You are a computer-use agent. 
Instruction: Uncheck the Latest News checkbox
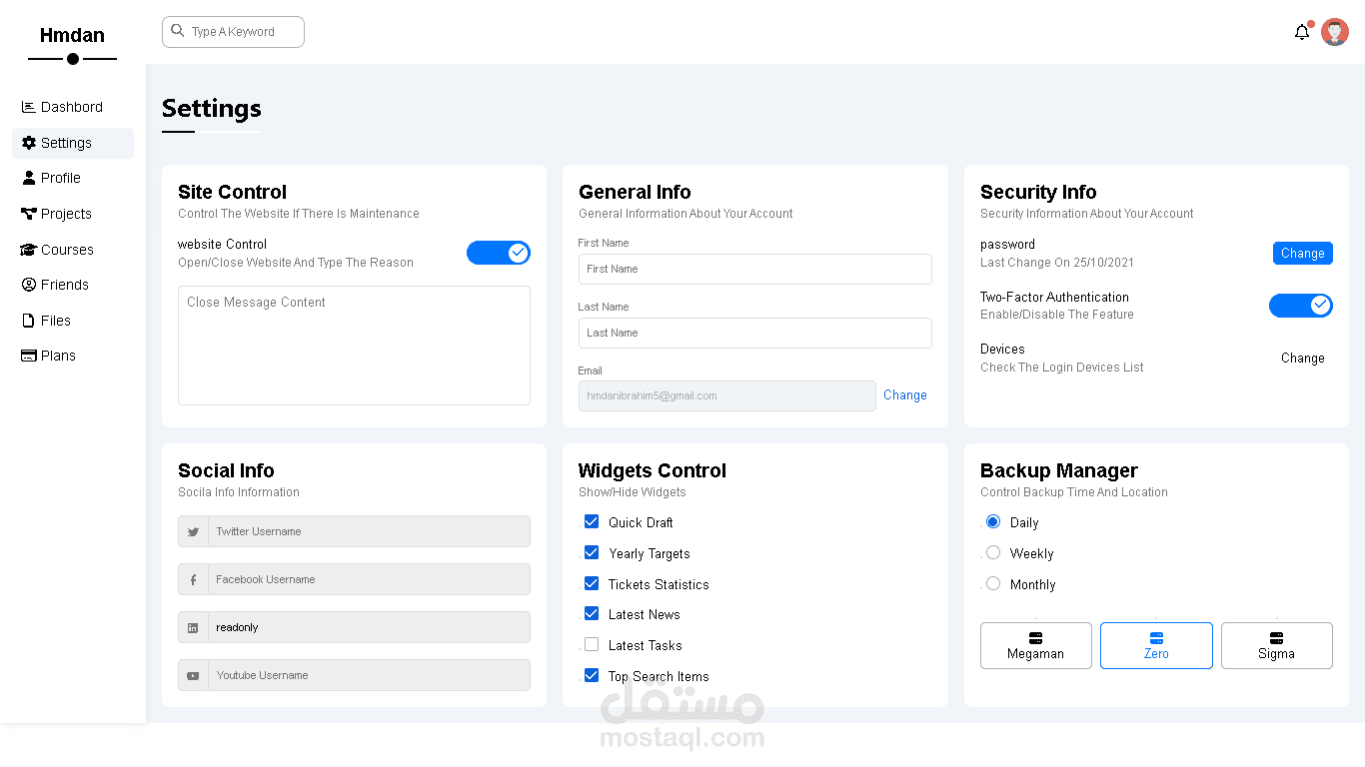[592, 613]
